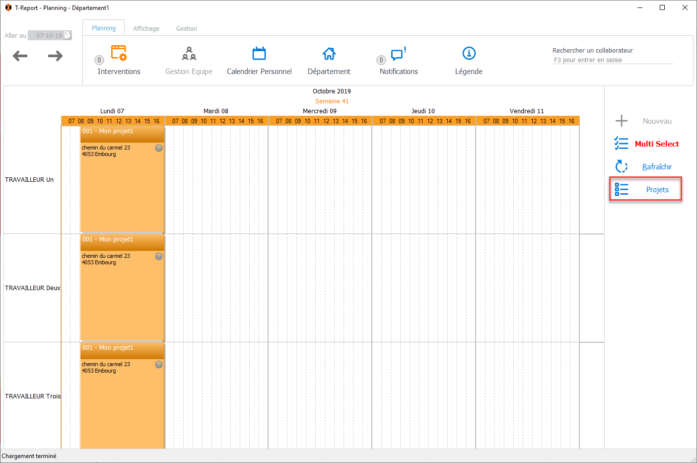Click the Rafraîchir refresh icon

pyautogui.click(x=622, y=166)
